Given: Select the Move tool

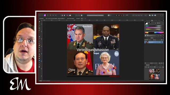Looking at the screenshot, I should pyautogui.click(x=39, y=24).
